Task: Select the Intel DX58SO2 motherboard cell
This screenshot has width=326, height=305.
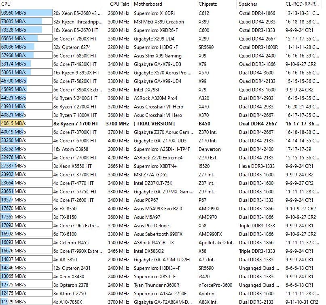Action: pos(149,251)
